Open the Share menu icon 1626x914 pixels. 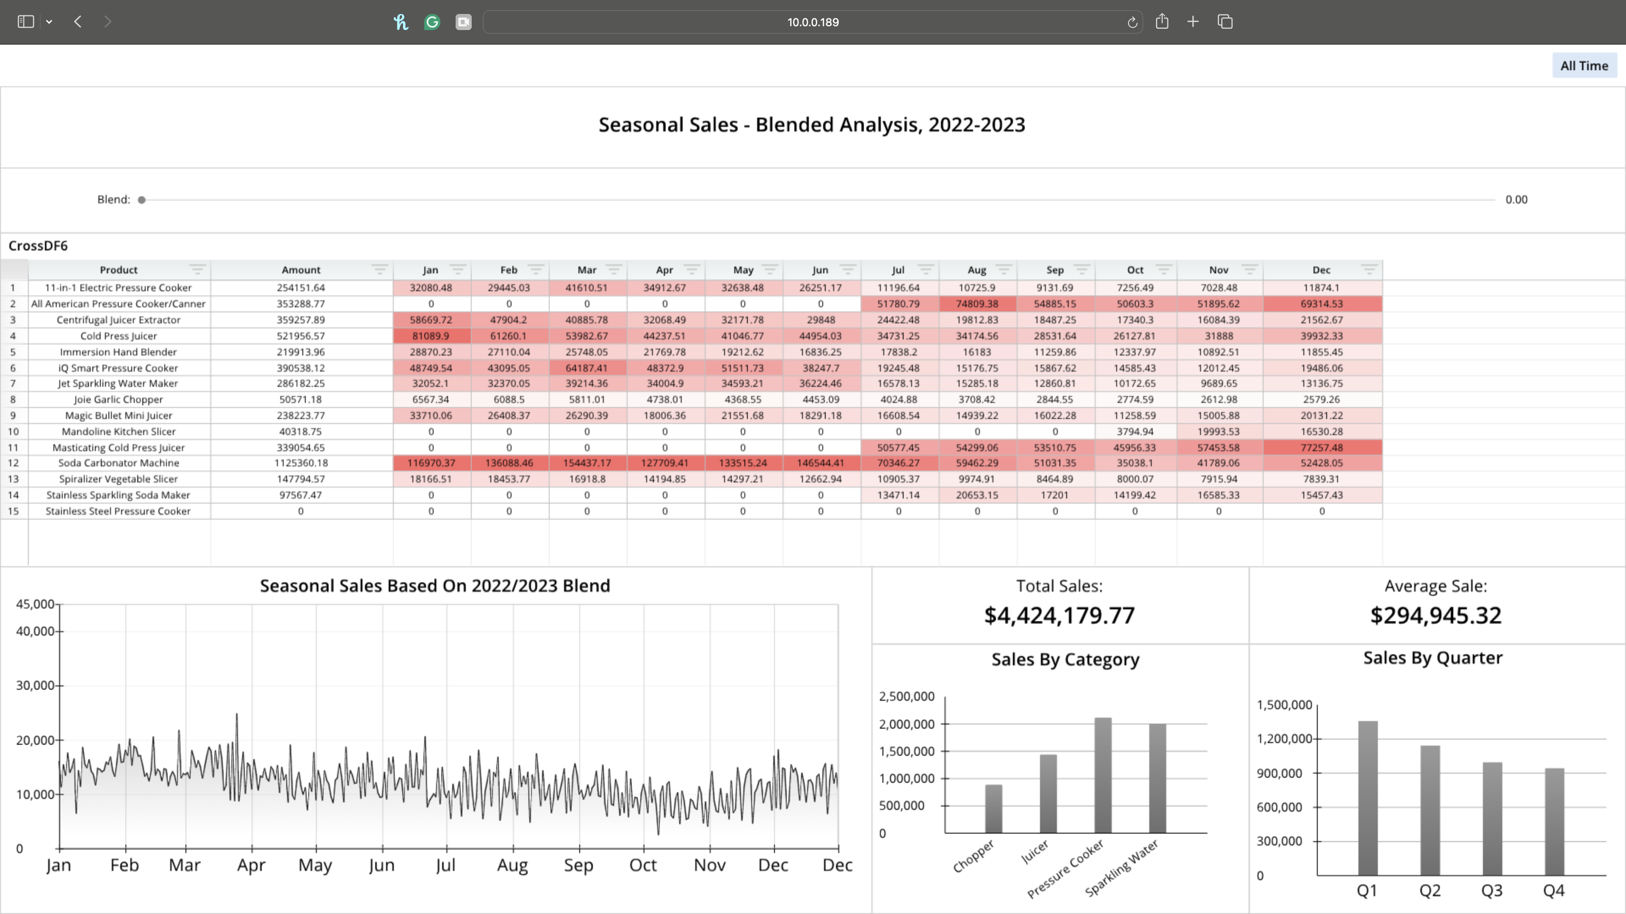(x=1162, y=22)
